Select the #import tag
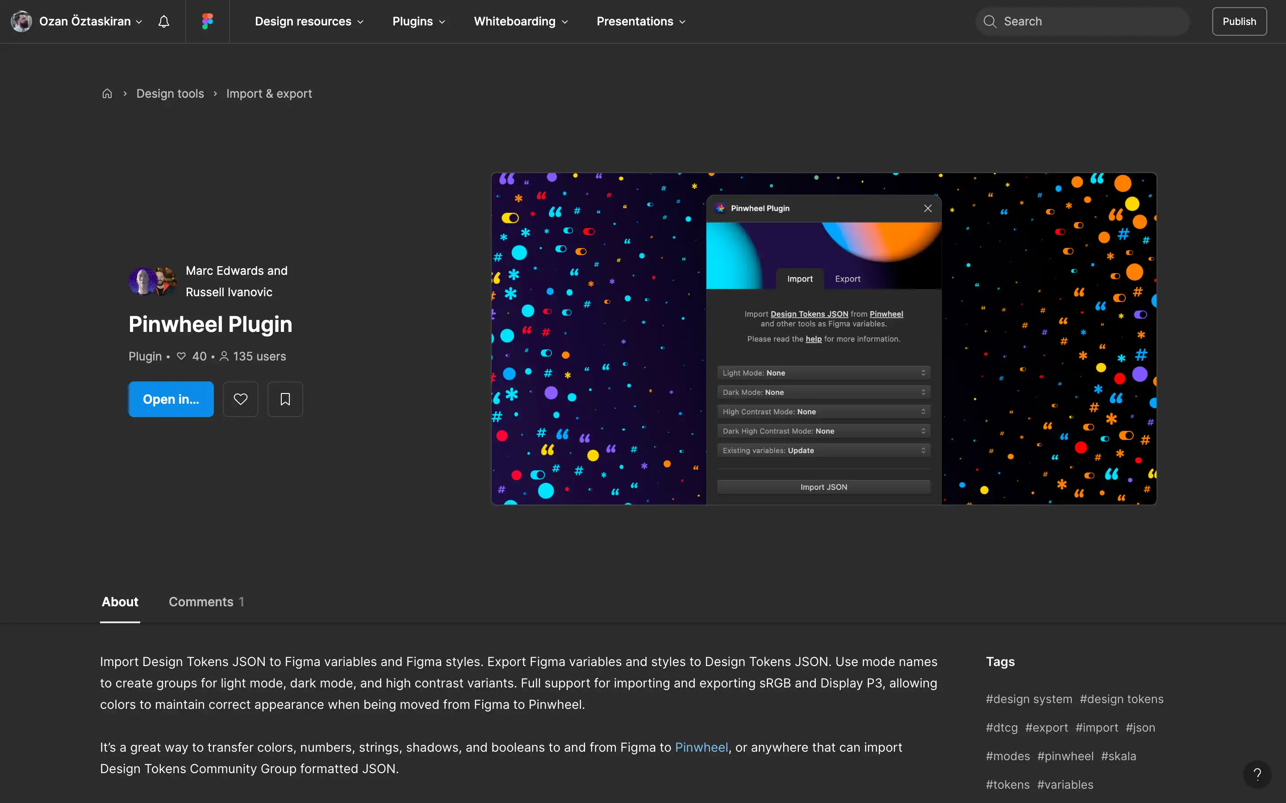 [1097, 728]
